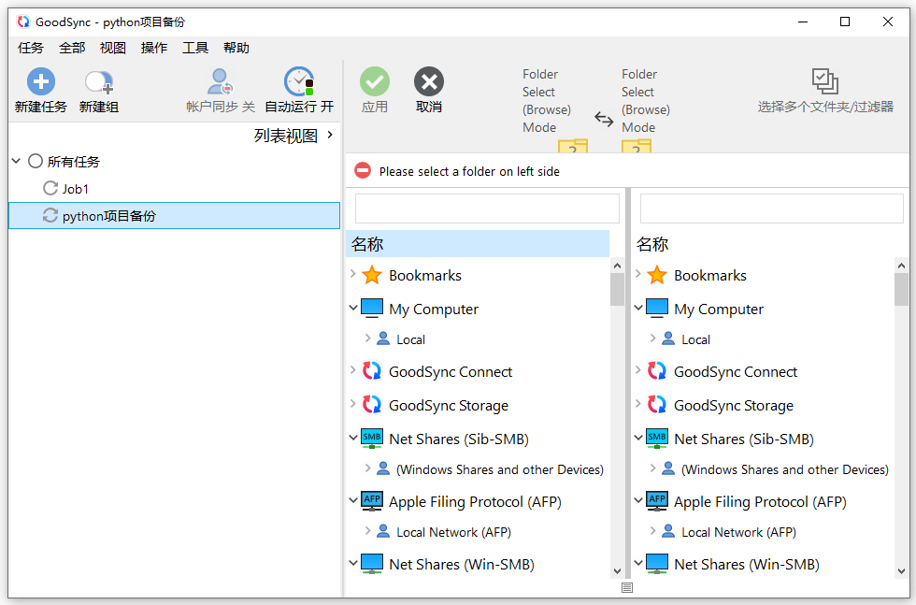The width and height of the screenshot is (916, 605).
Task: Click right pane Net Shares (Sib-SMB) icon
Action: point(657,439)
